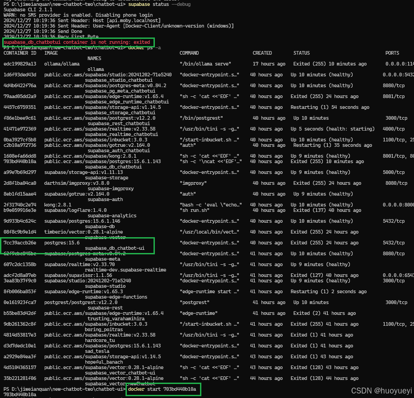Select container ID '8eb1fd15aae4'
The height and width of the screenshot is (398, 414).
click(x=20, y=194)
